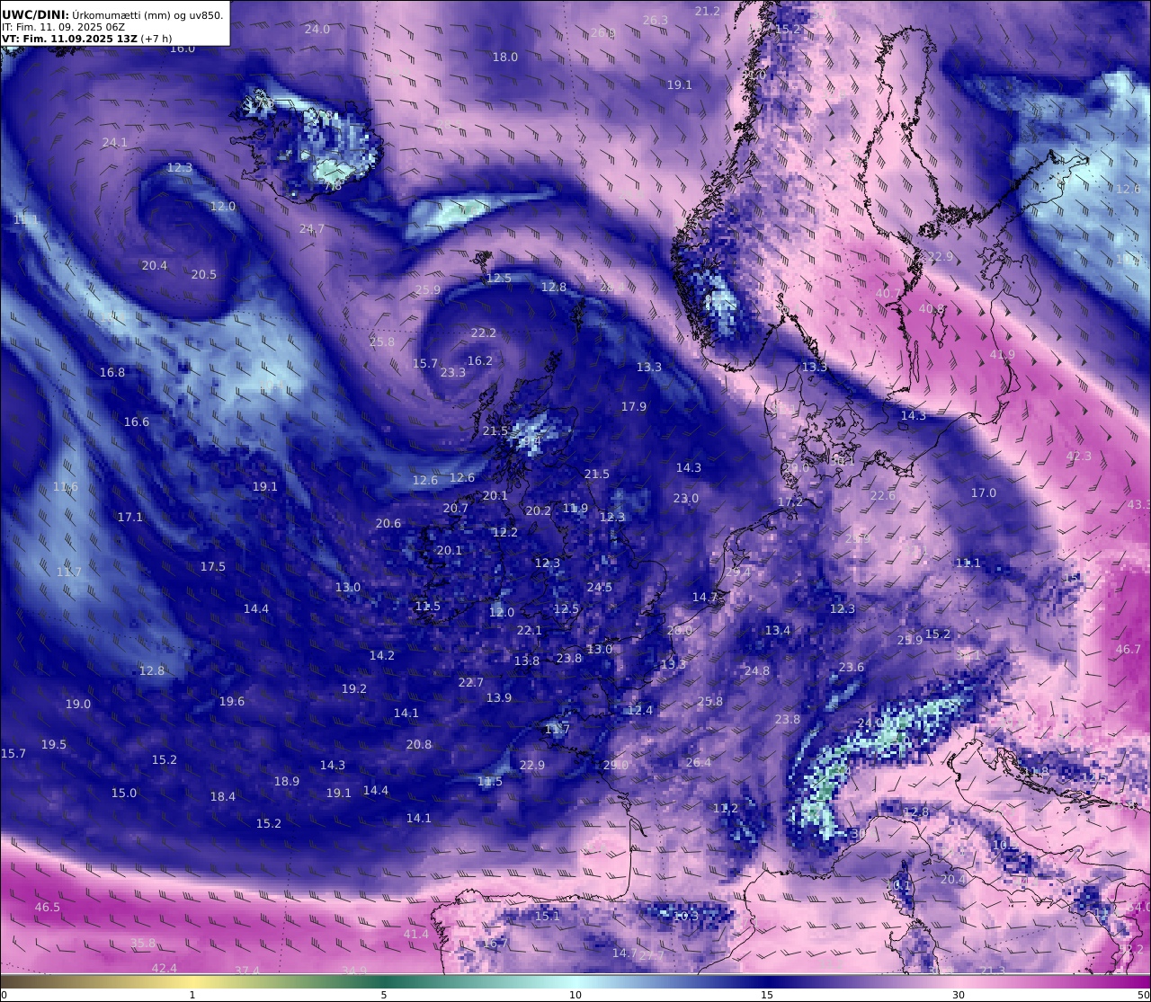
Task: Select the 24.7 value south of Iceland
Action: point(312,228)
